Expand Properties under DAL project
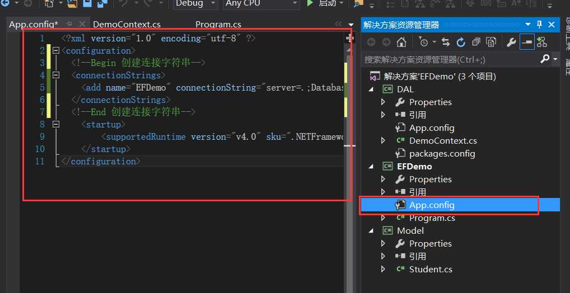This screenshot has width=570, height=293. [x=383, y=102]
